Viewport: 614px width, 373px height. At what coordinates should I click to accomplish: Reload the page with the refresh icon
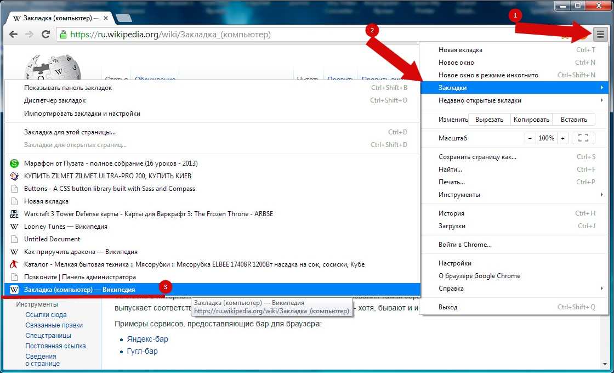coord(46,35)
